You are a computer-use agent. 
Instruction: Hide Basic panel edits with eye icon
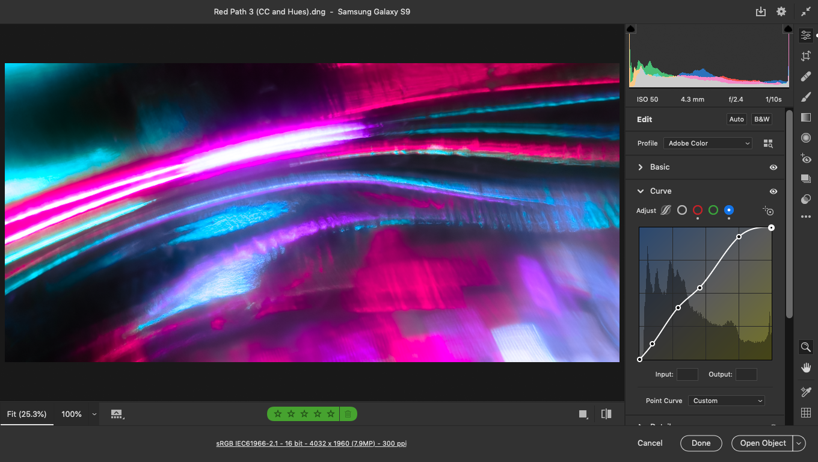coord(773,167)
